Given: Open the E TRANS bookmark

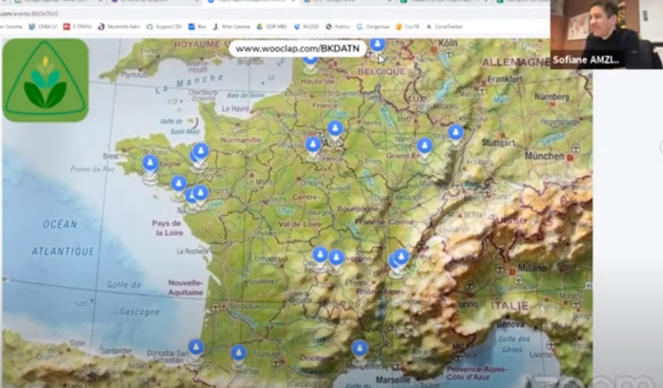Looking at the screenshot, I should pyautogui.click(x=77, y=26).
